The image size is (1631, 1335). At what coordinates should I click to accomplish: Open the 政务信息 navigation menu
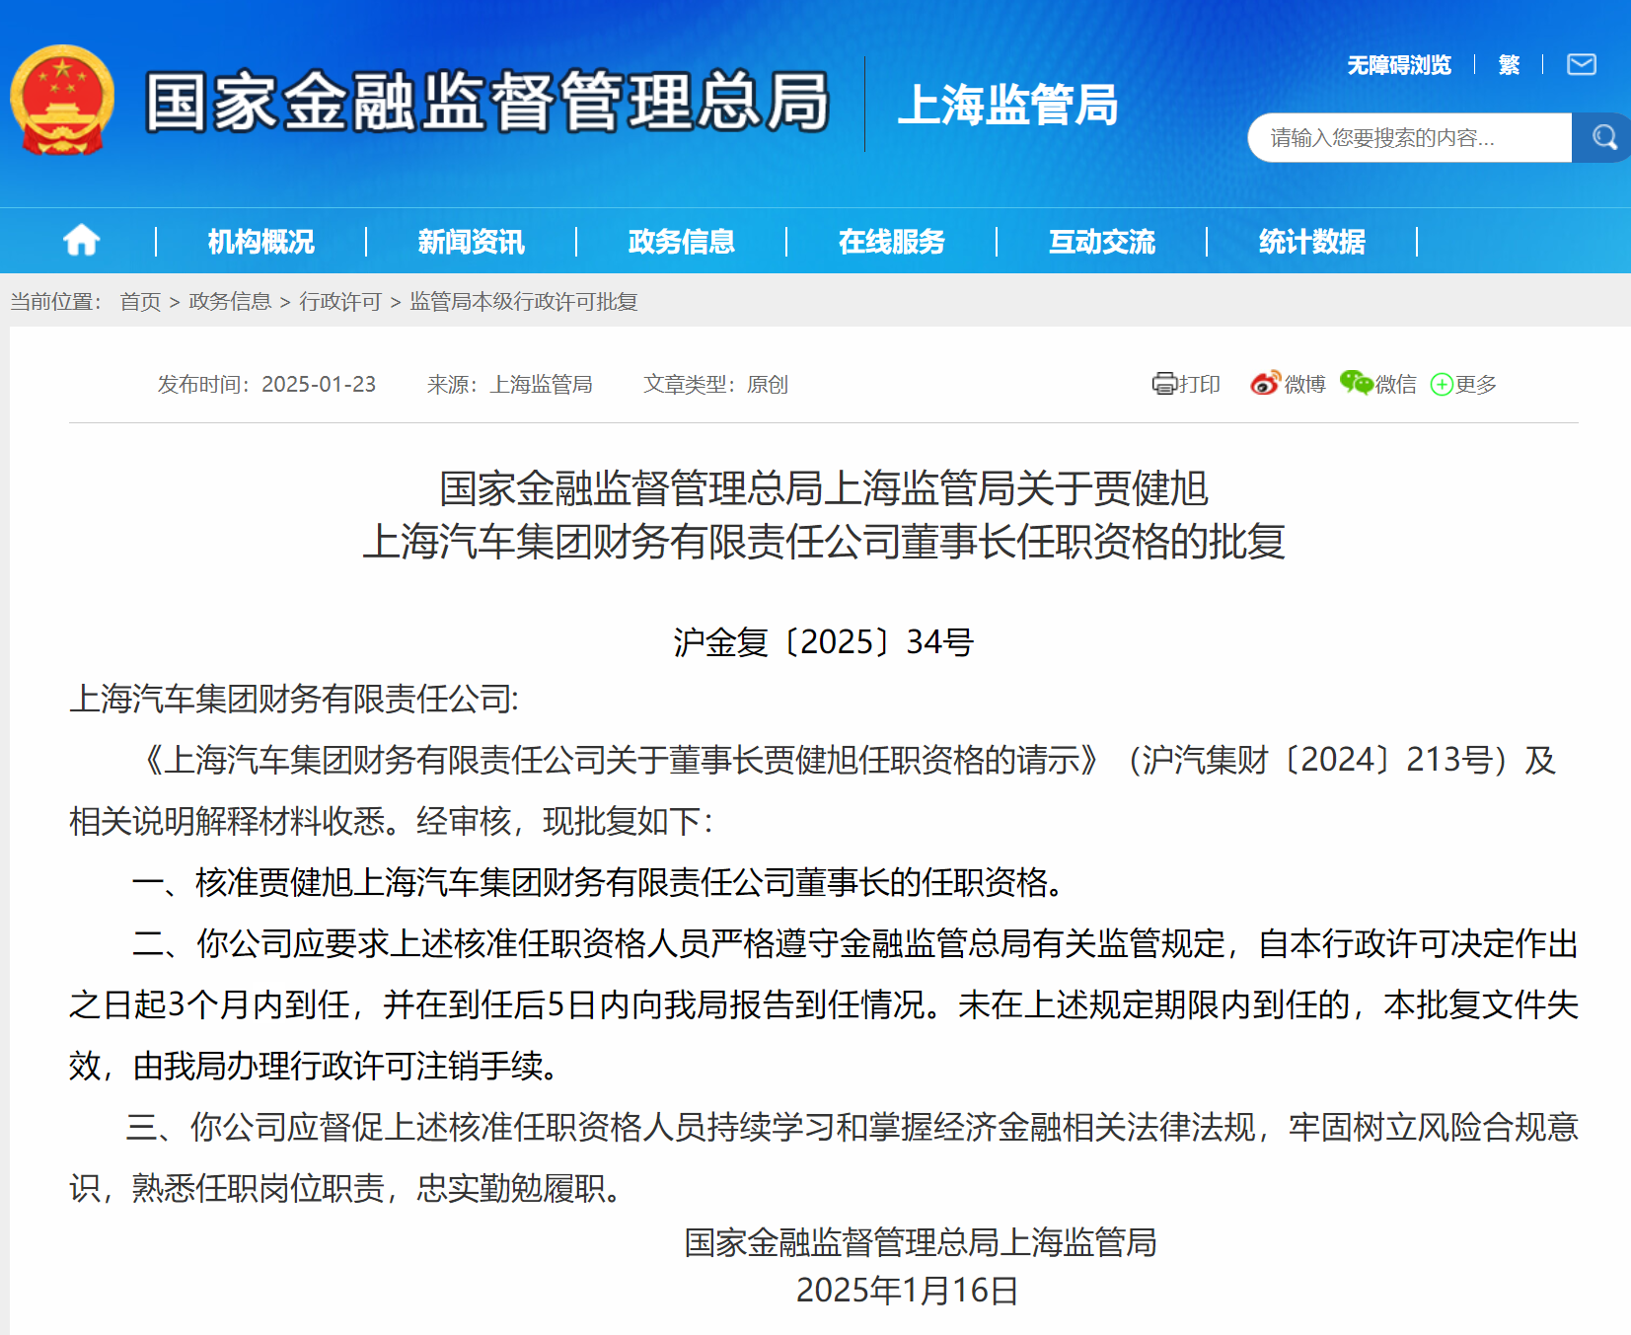[x=681, y=242]
